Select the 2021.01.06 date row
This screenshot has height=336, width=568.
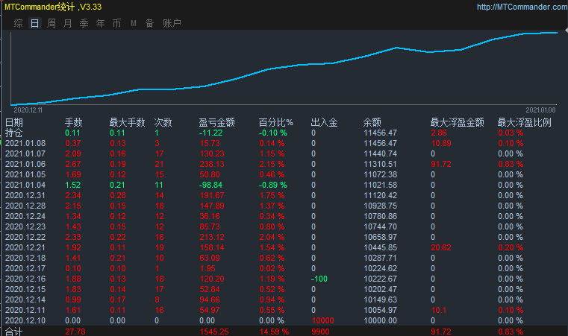(25, 165)
